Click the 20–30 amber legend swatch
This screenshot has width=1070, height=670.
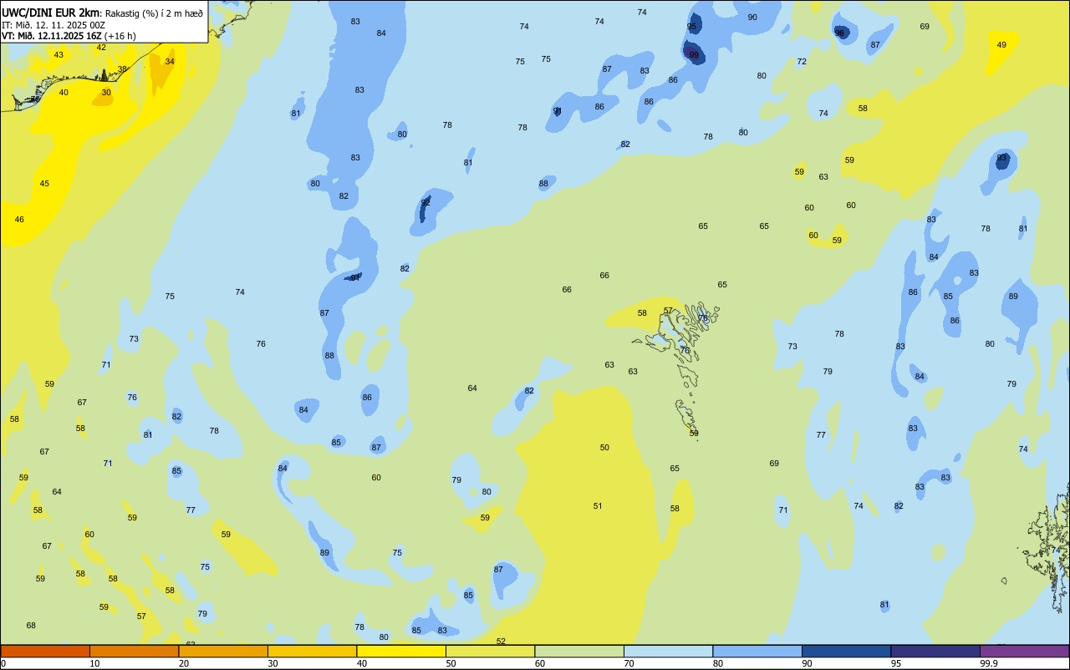coord(223,651)
